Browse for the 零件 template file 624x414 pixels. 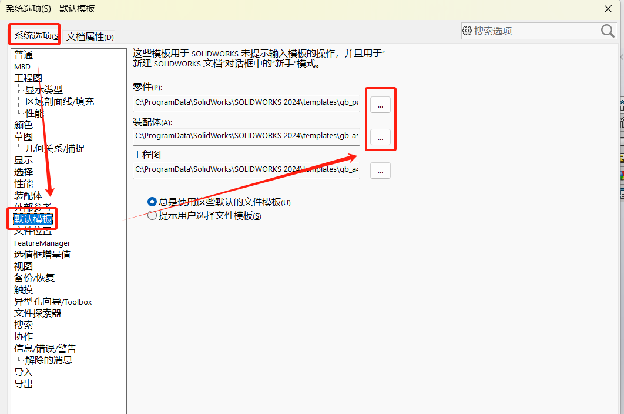click(x=380, y=105)
